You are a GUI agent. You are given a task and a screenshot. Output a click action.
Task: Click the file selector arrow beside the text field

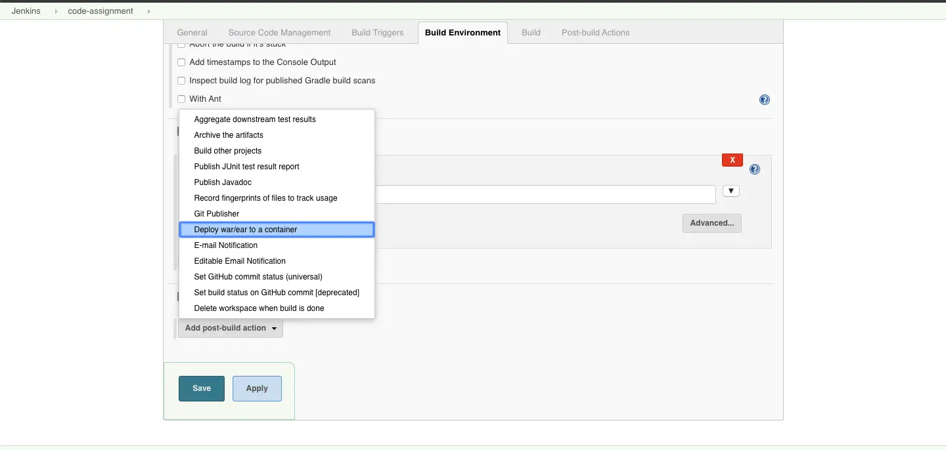(731, 190)
